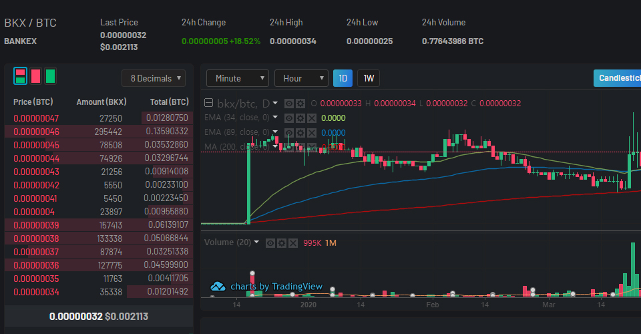This screenshot has width=641, height=334.
Task: Click the 2020 label on time axis
Action: [x=308, y=305]
